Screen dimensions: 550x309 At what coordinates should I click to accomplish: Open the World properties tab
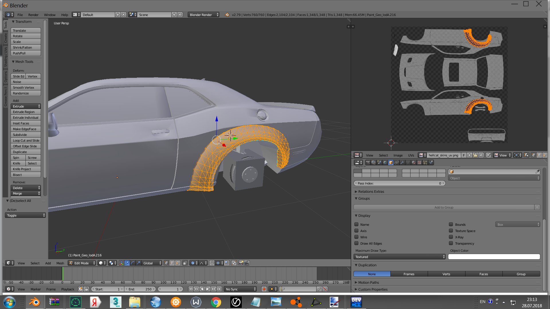coord(385,163)
